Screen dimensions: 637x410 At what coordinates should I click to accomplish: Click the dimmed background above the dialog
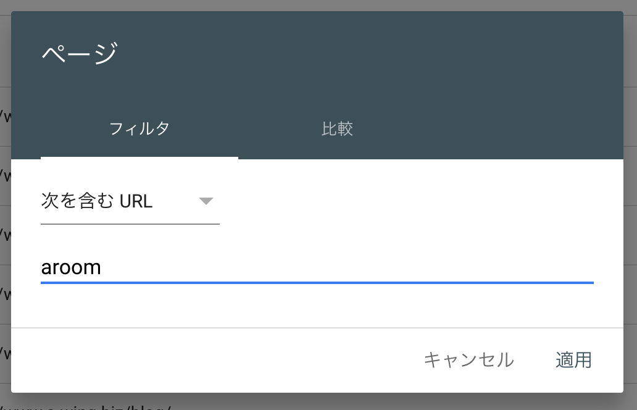(x=309, y=5)
